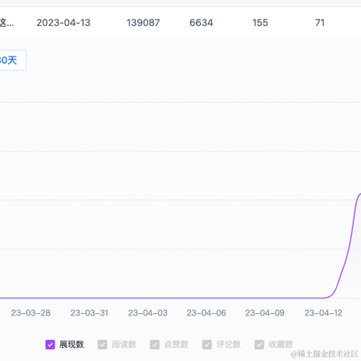Viewport: 361px width, 361px height.
Task: Click the 71 comments value
Action: tap(320, 23)
